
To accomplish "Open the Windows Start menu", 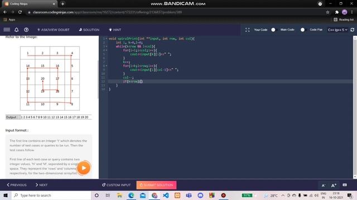I will 6,195.
